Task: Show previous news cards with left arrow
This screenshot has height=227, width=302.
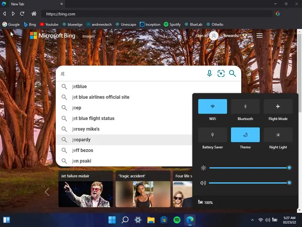Action: [47, 192]
